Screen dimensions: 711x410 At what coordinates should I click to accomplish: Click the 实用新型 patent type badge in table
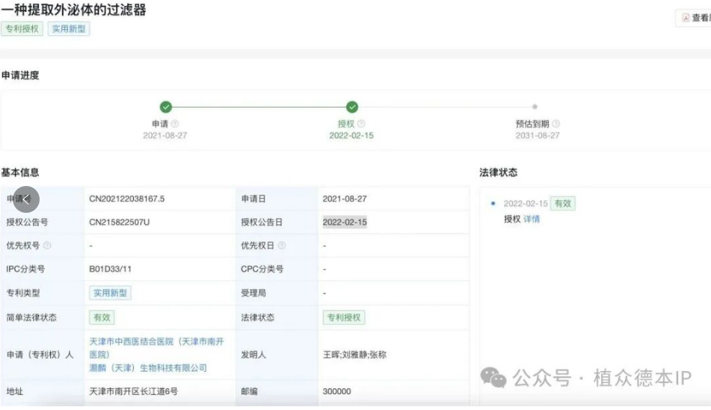point(110,293)
